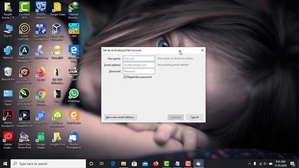Open the Mail app from the taskbar
The image size is (299, 168).
tap(145, 164)
